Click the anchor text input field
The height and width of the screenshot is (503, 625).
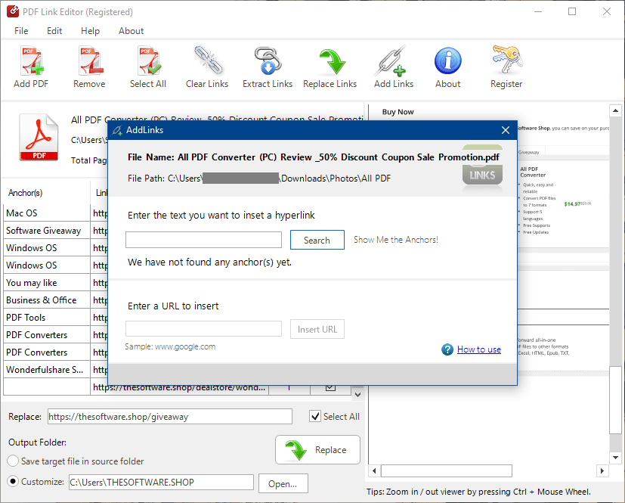[203, 241]
